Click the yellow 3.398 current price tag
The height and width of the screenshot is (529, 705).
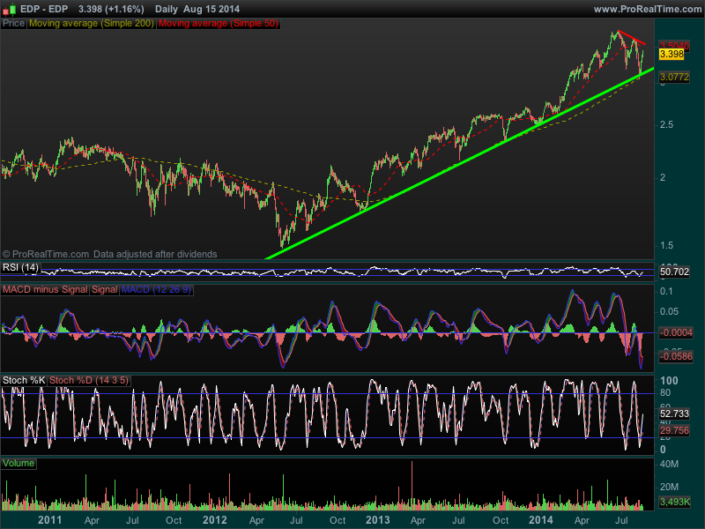click(x=672, y=55)
